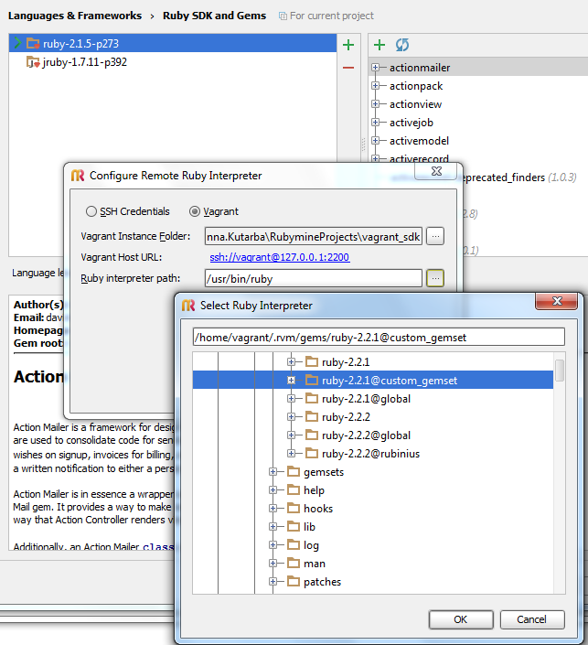Select the lib folder icon

click(294, 526)
